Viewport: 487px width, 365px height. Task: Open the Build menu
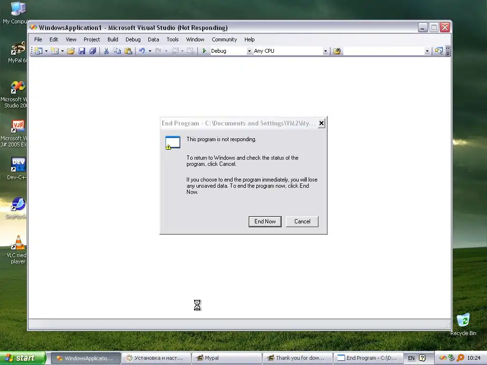(x=113, y=39)
